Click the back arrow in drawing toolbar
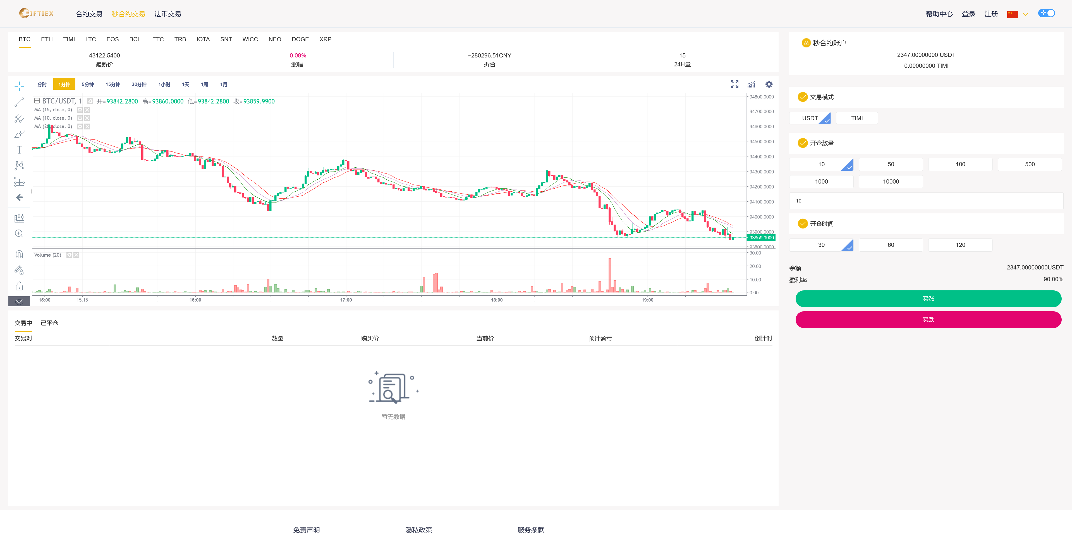 coord(19,197)
